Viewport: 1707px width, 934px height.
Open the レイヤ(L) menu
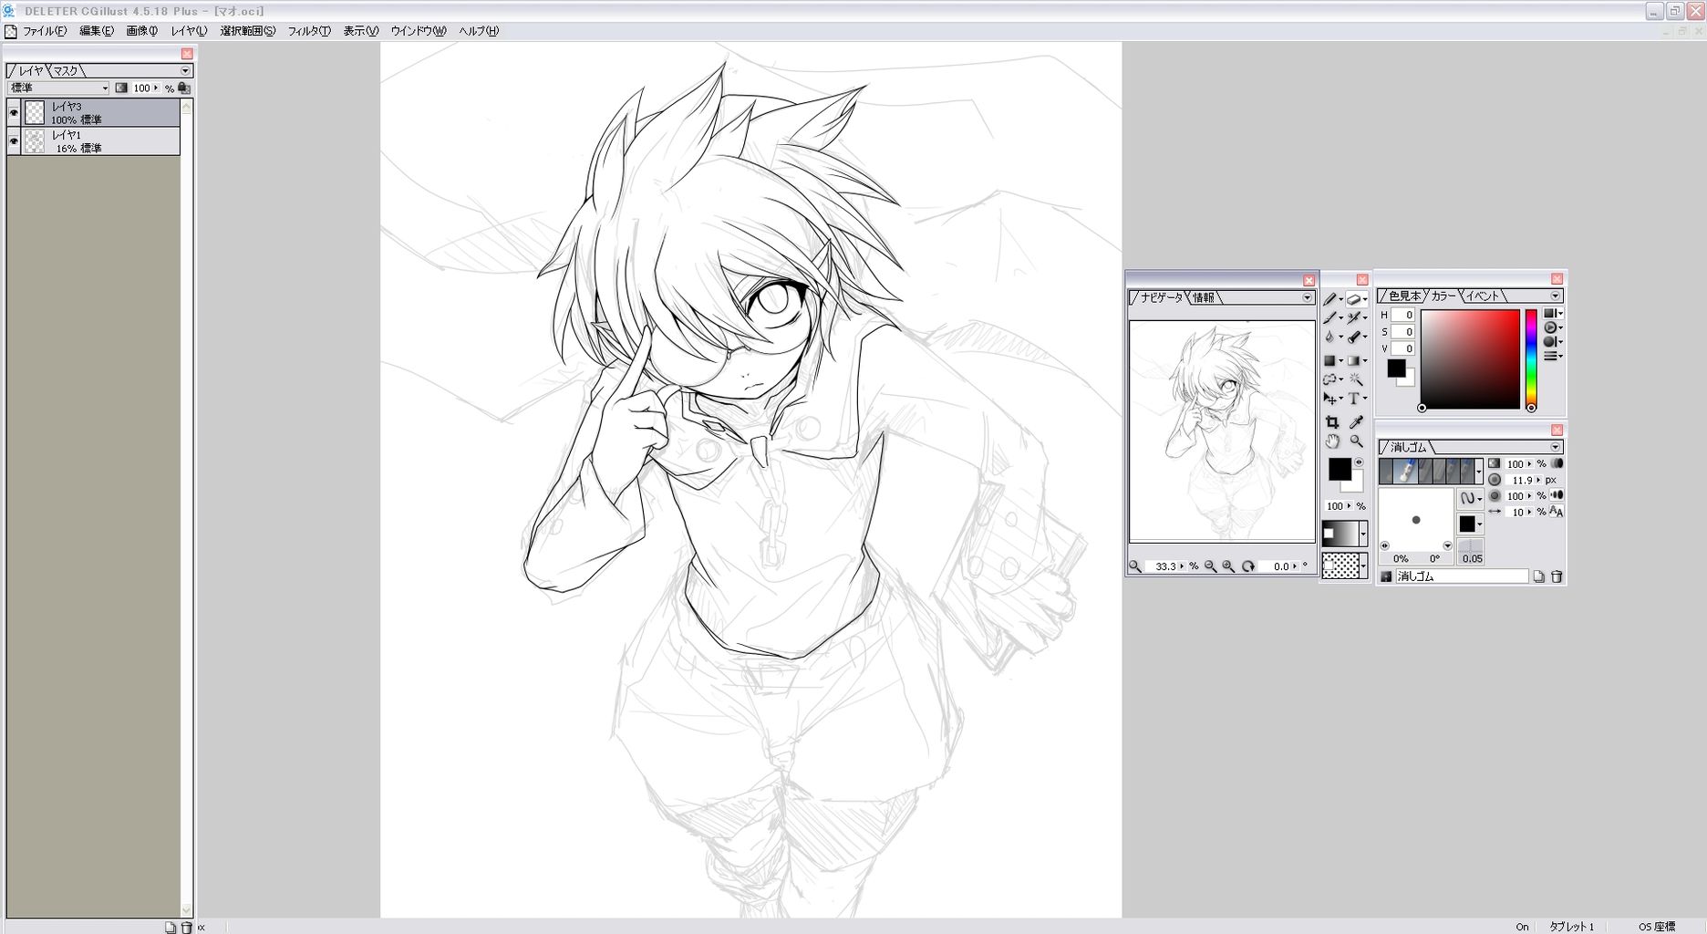[189, 31]
